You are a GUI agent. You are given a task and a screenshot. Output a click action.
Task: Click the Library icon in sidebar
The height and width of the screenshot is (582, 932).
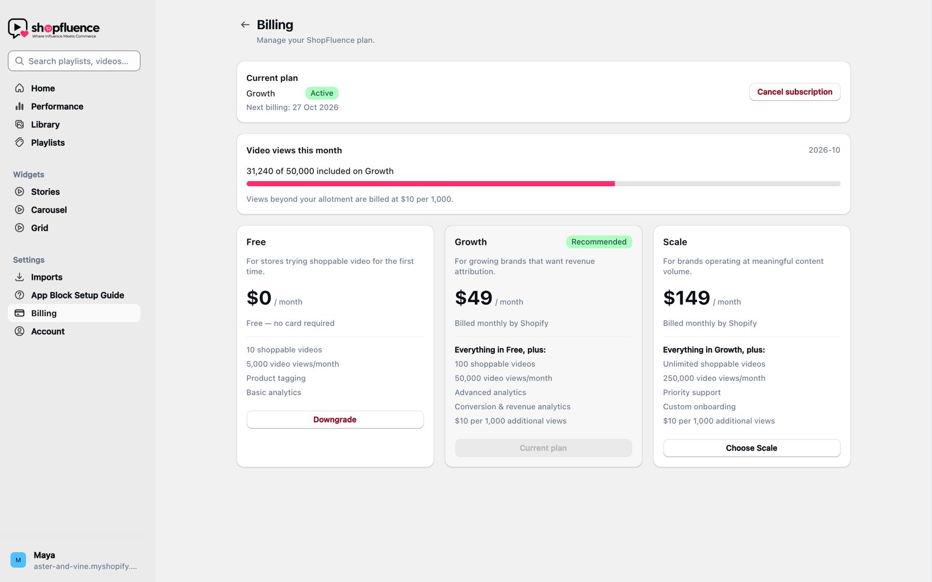click(x=20, y=124)
